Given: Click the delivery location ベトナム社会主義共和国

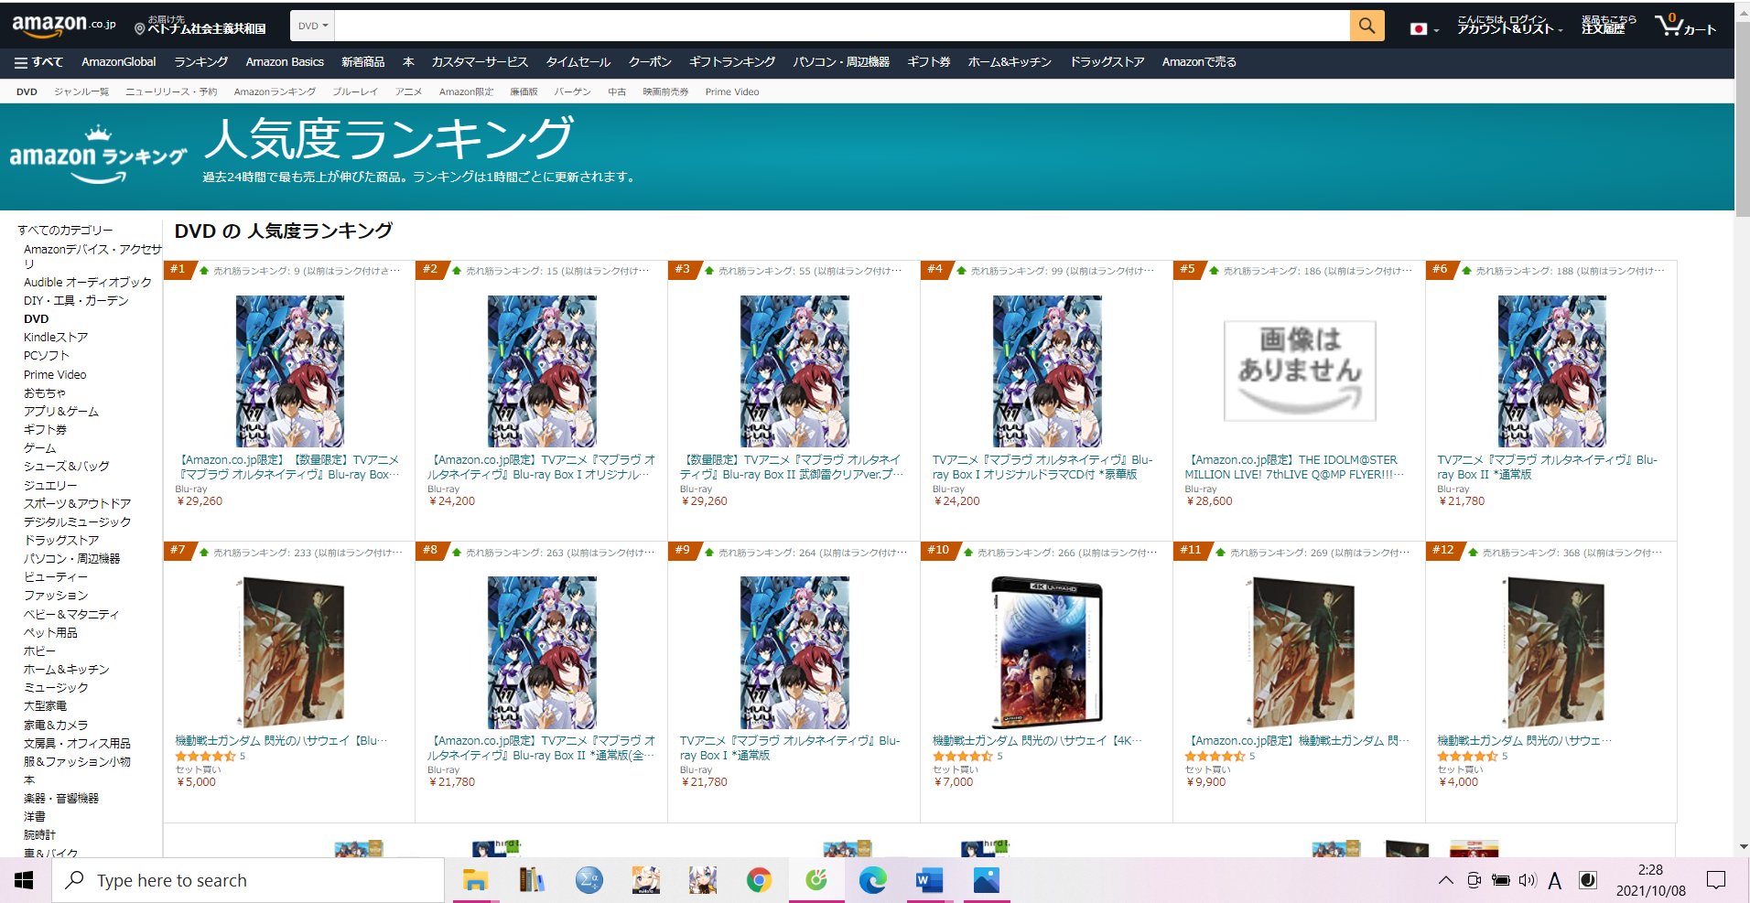Looking at the screenshot, I should (200, 26).
